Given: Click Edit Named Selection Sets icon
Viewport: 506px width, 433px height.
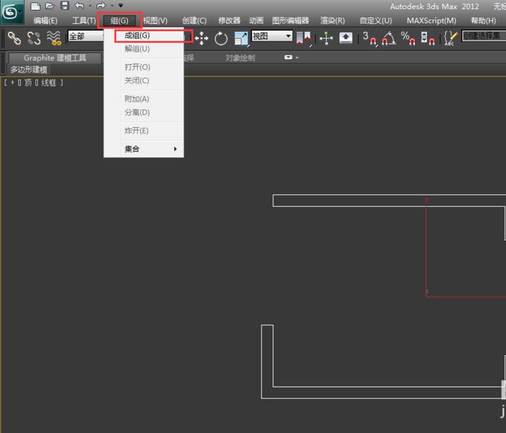Looking at the screenshot, I should [451, 38].
